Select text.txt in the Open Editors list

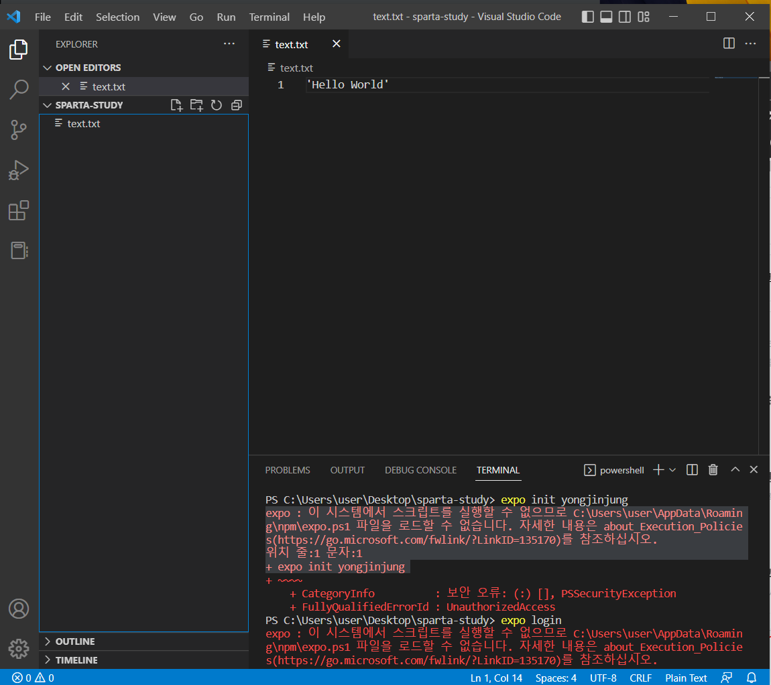143,86
